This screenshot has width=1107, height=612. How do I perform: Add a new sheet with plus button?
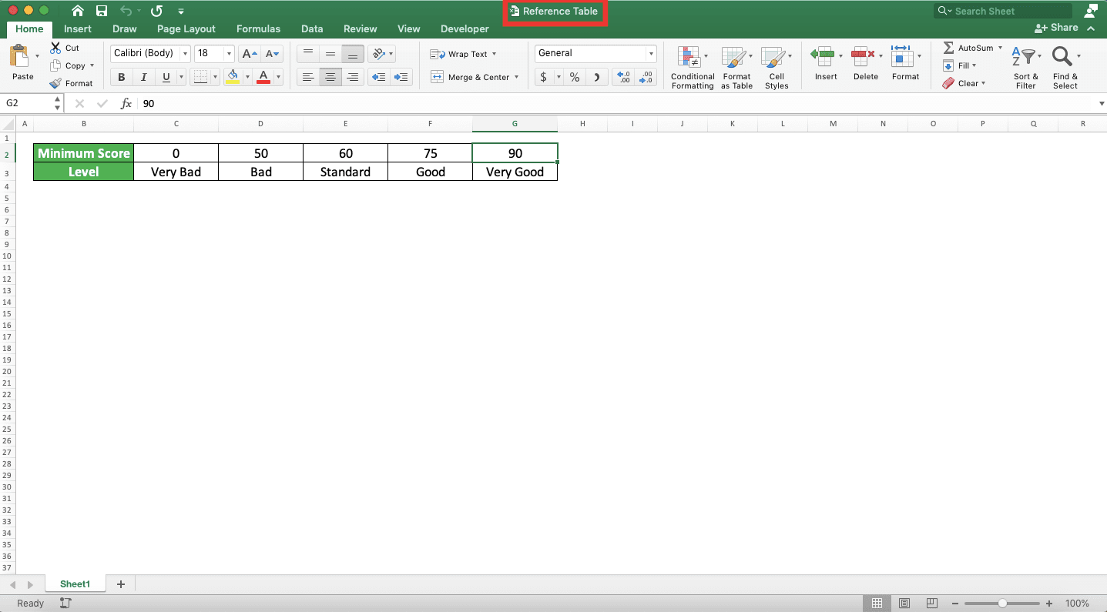pyautogui.click(x=120, y=584)
